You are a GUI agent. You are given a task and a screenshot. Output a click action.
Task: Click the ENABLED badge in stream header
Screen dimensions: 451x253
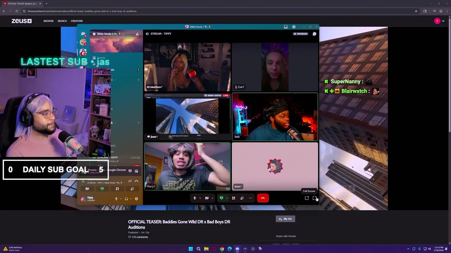click(x=301, y=34)
